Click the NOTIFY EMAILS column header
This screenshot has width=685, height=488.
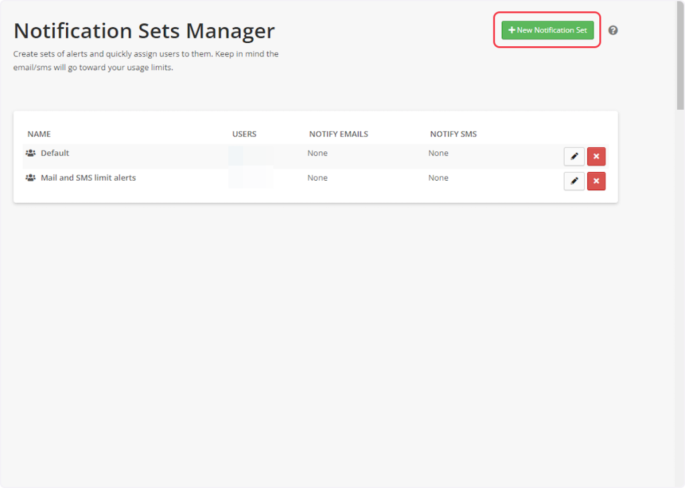pos(338,134)
